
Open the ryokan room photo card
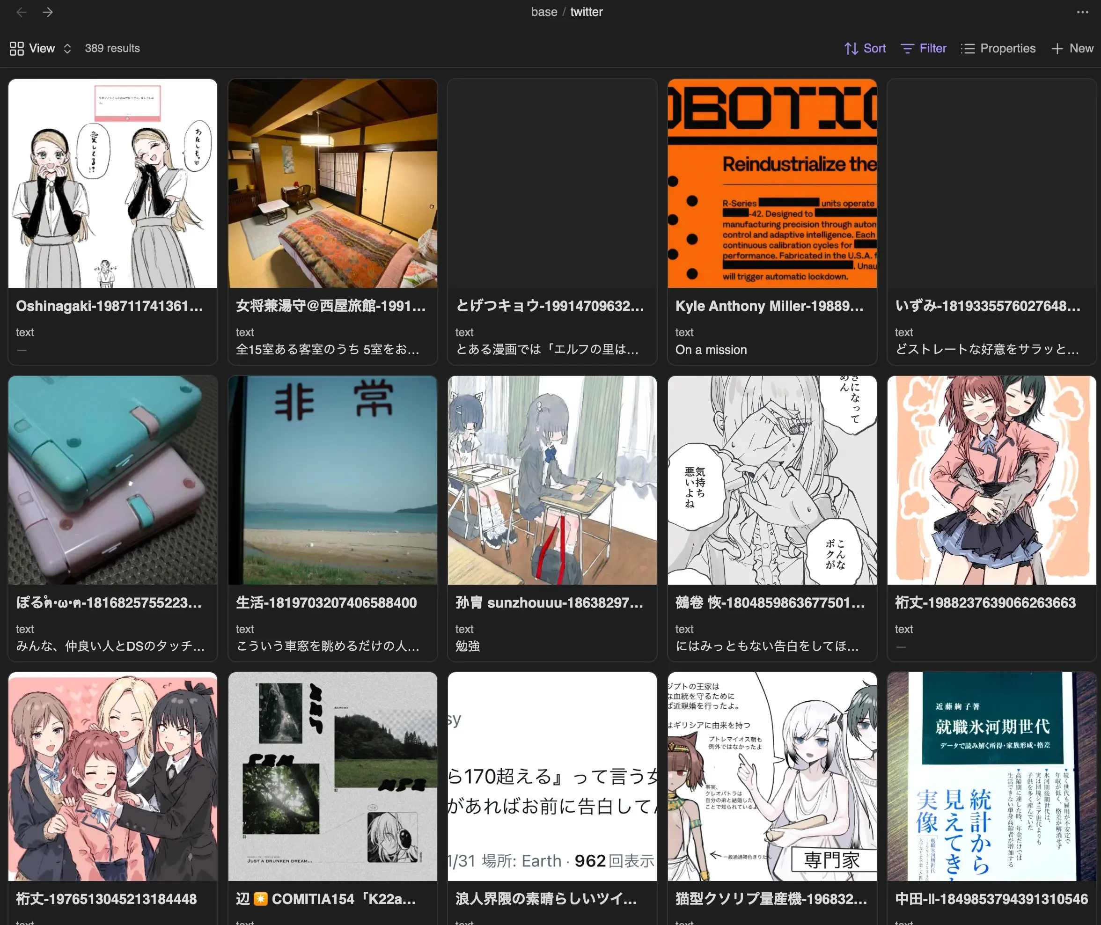[332, 184]
